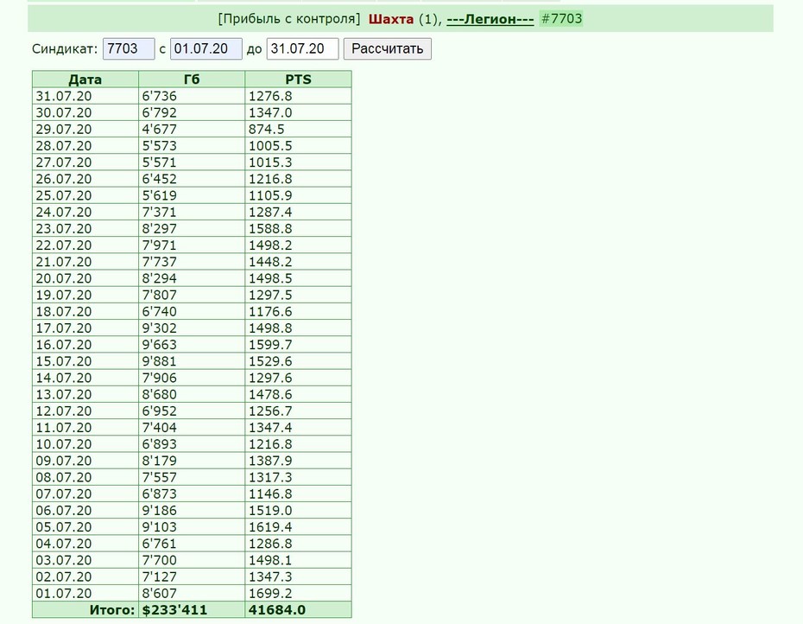Select the Гб value 6'792
Image resolution: width=803 pixels, height=624 pixels.
coord(159,113)
